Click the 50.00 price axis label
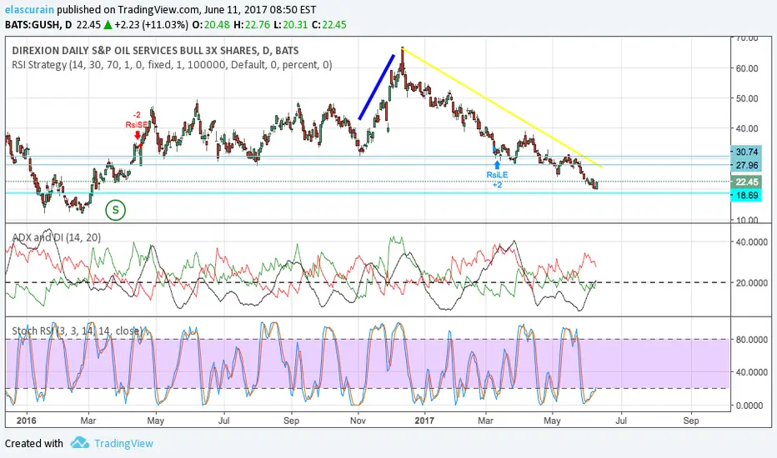Image resolution: width=777 pixels, height=458 pixels. (746, 98)
